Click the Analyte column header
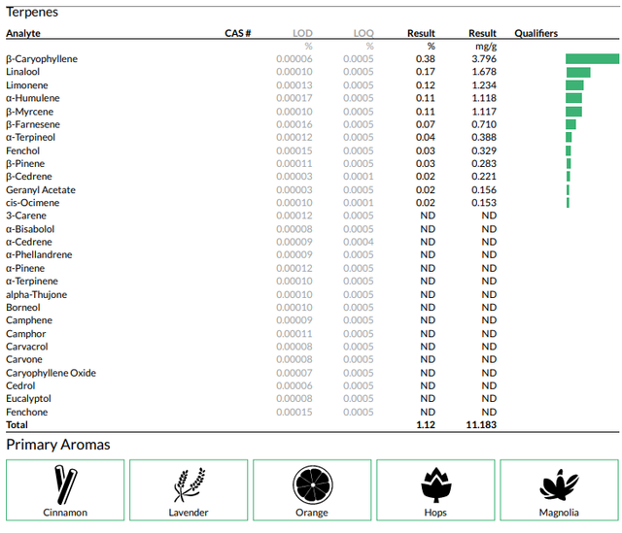The height and width of the screenshot is (533, 622). pos(23,33)
